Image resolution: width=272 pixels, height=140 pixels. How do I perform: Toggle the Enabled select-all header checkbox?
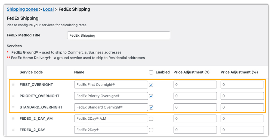click(151, 72)
